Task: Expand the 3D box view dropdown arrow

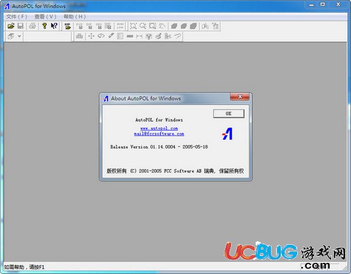Action: click(19, 36)
